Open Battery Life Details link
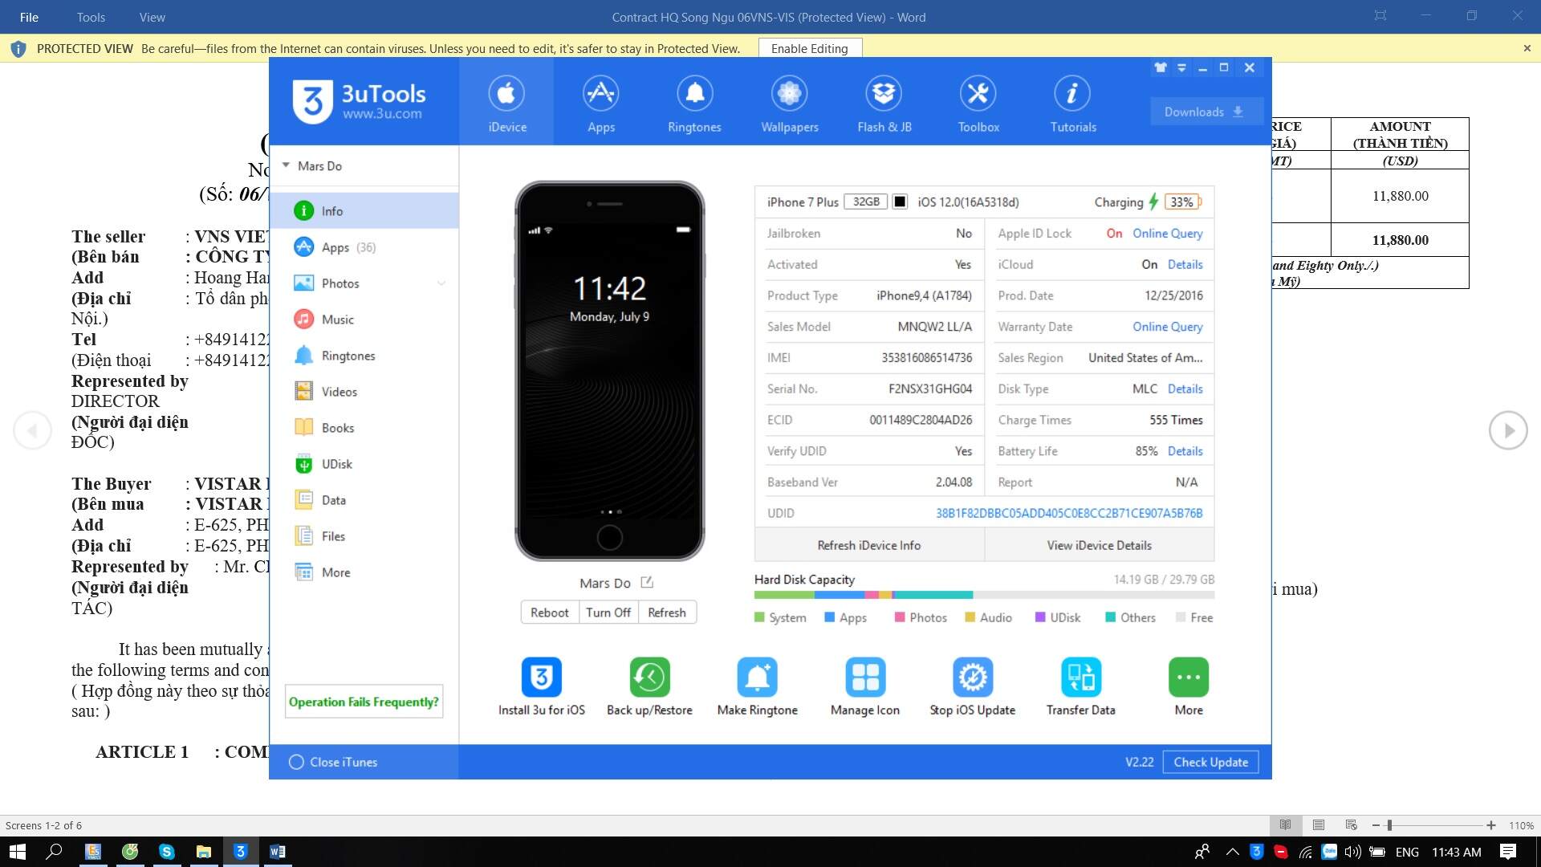This screenshot has height=867, width=1541. coord(1185,451)
